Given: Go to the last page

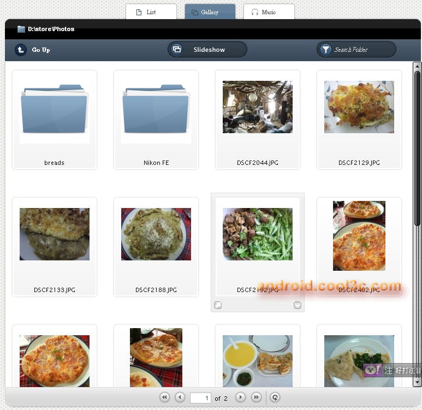Looking at the screenshot, I should coord(256,397).
